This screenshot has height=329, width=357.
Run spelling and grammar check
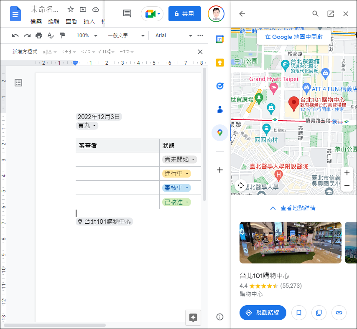51,35
